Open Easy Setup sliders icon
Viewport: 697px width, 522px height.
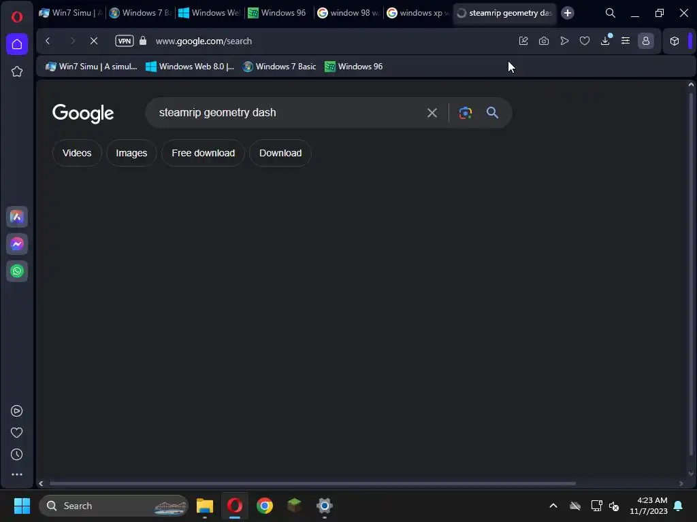click(x=626, y=41)
